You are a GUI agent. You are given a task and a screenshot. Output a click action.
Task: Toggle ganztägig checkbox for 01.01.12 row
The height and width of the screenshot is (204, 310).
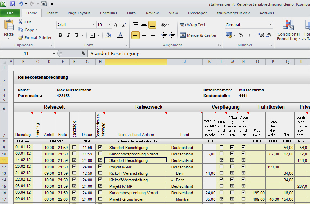[x=74, y=148]
